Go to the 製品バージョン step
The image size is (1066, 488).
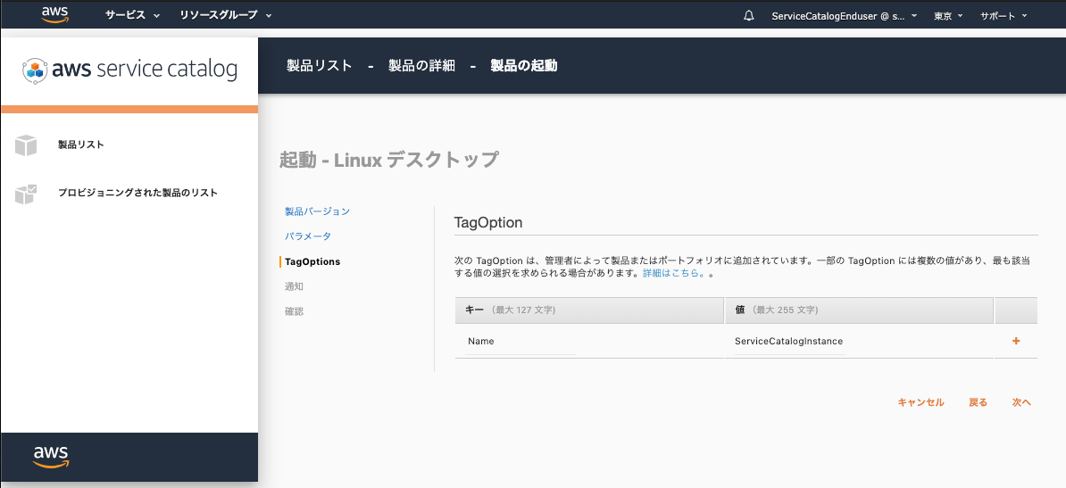(318, 211)
